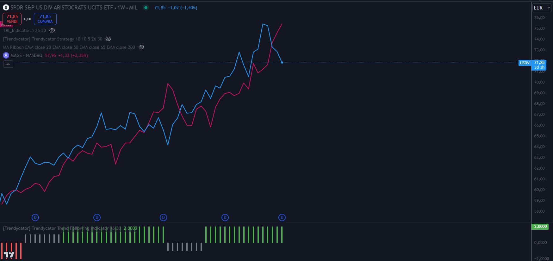Select the 1W timeframe label in title
The width and height of the screenshot is (553, 261).
(x=121, y=8)
